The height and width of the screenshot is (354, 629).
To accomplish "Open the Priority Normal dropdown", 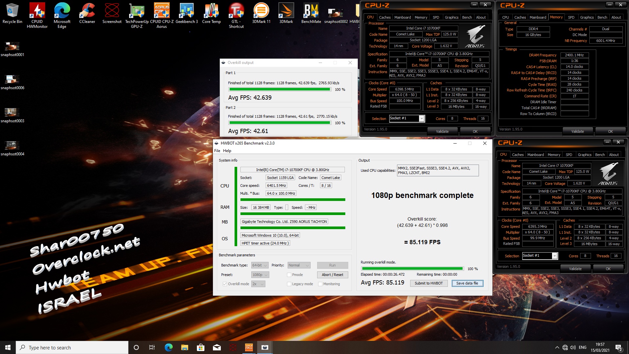I will tap(299, 265).
